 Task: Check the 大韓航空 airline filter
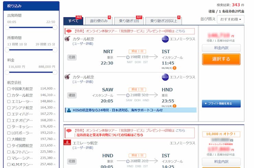click(x=9, y=139)
